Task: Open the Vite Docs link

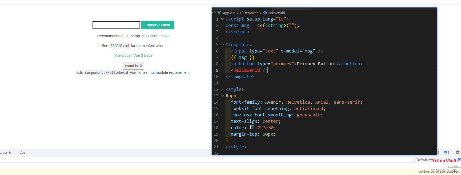Action: (122, 55)
